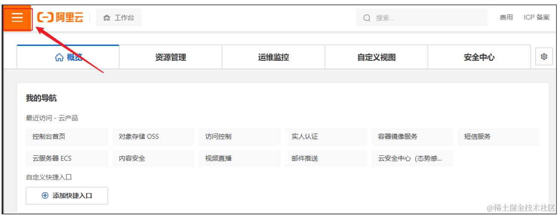Open 费用 in top bar
Viewport: 558px width, 215px height.
pyautogui.click(x=506, y=18)
